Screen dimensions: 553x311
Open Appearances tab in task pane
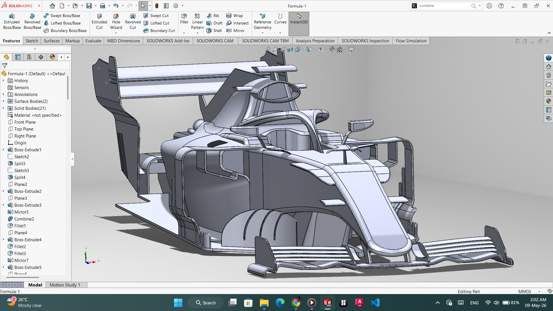[x=548, y=101]
